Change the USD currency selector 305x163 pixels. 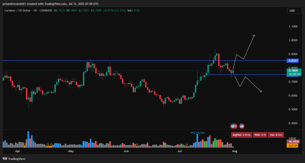294,11
